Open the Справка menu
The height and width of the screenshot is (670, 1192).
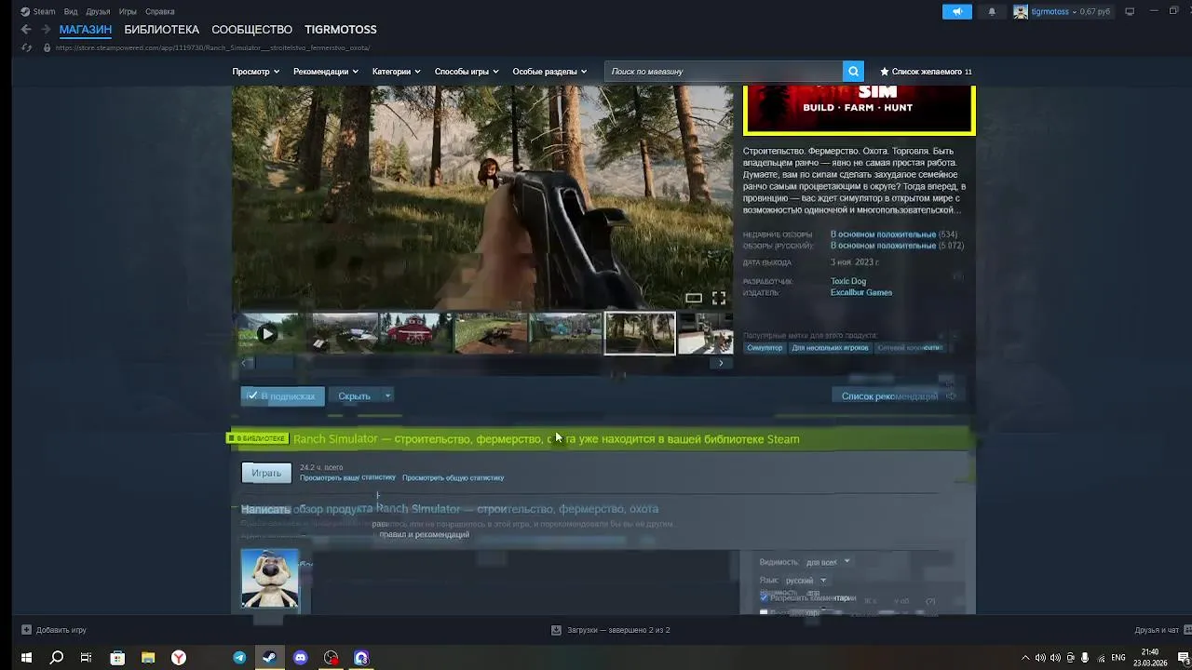click(x=160, y=12)
